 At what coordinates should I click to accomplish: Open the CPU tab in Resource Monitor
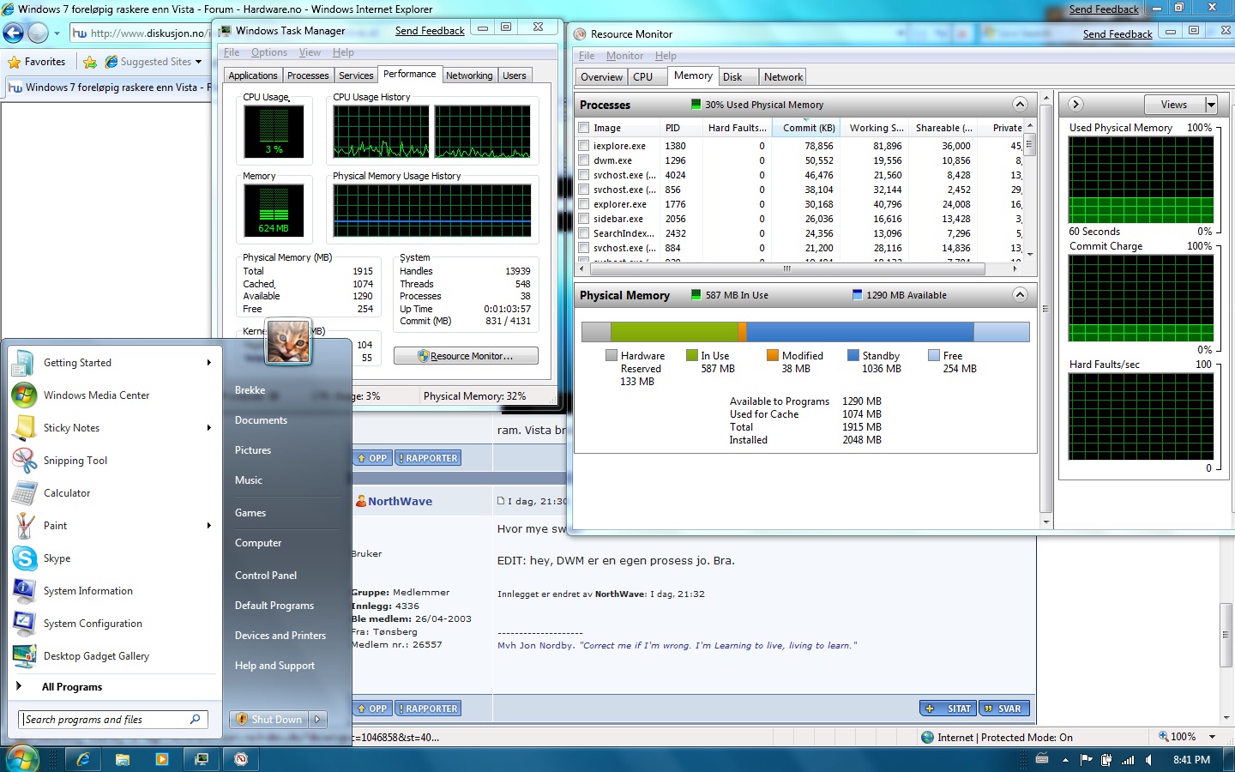(x=643, y=76)
